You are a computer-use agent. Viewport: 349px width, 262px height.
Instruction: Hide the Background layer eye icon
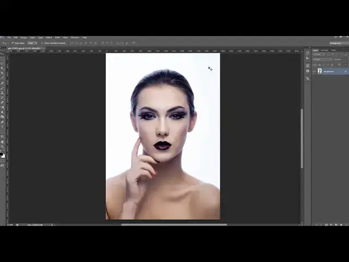[314, 71]
